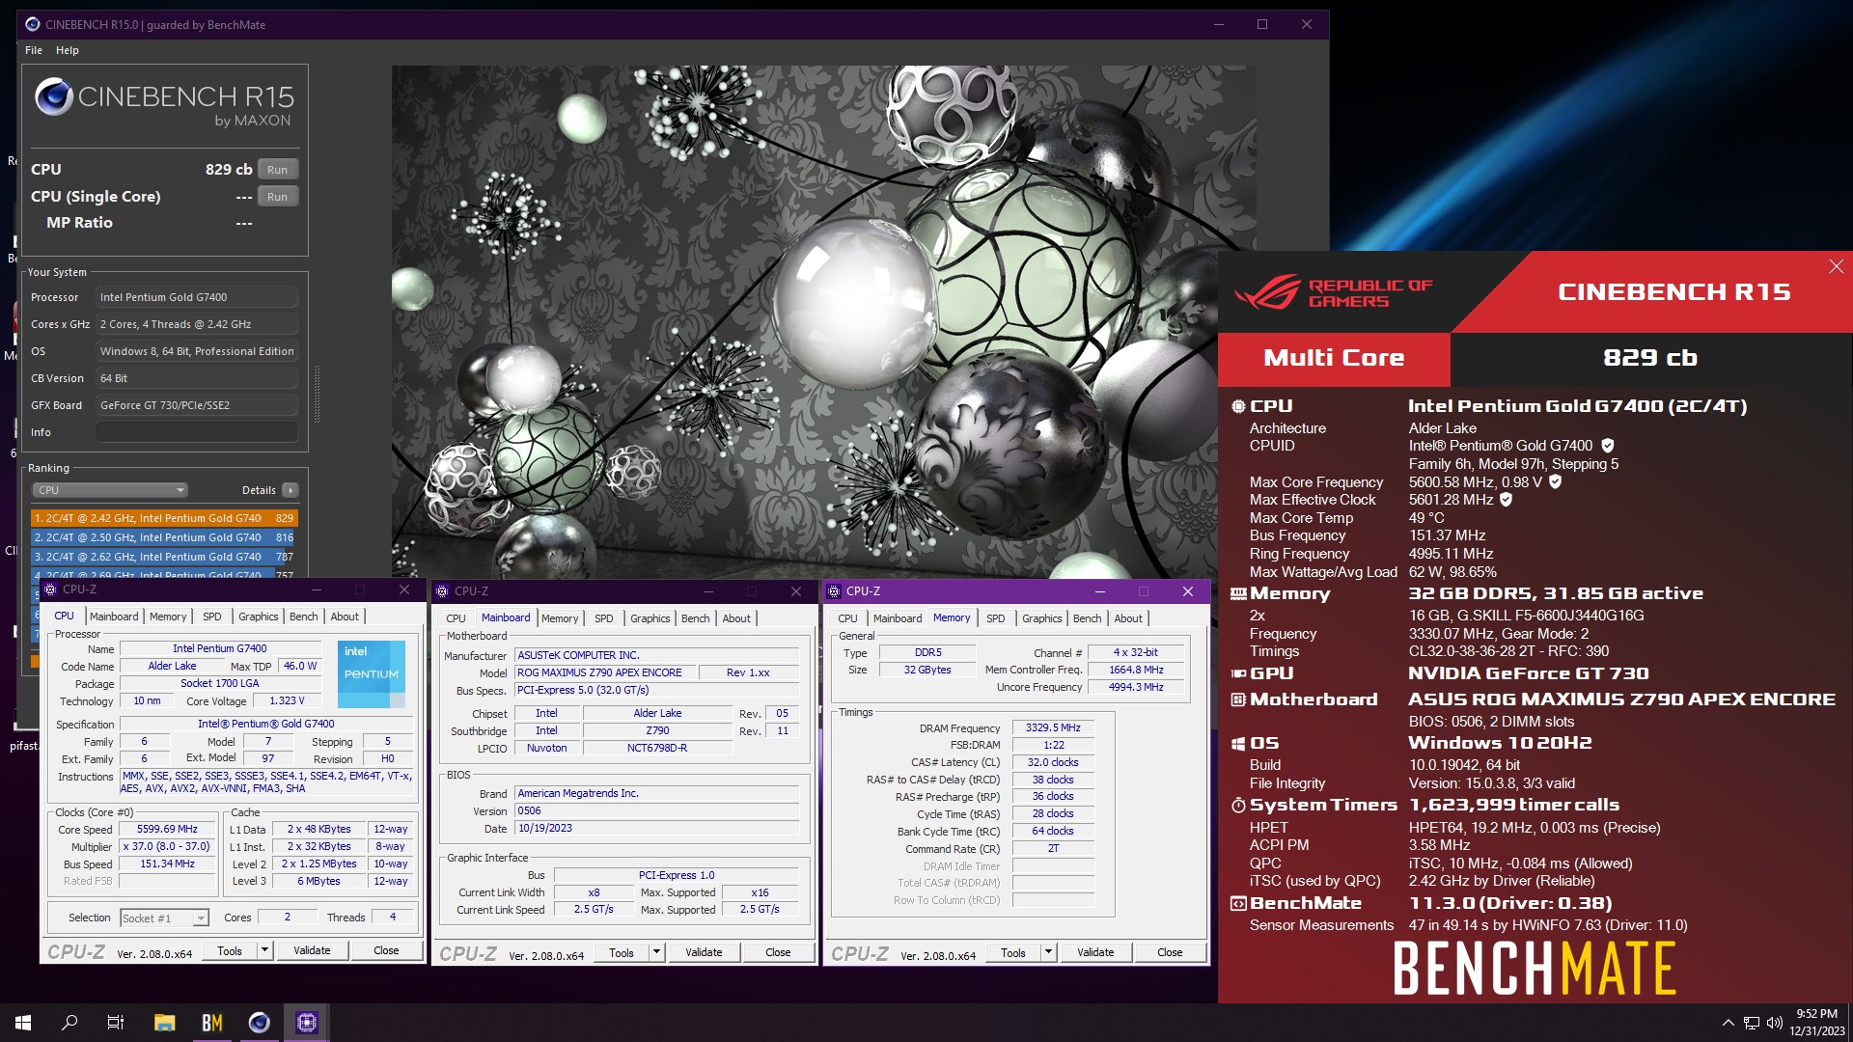1853x1042 pixels.
Task: Switch to Cinebench taskbar icon
Action: [259, 1023]
